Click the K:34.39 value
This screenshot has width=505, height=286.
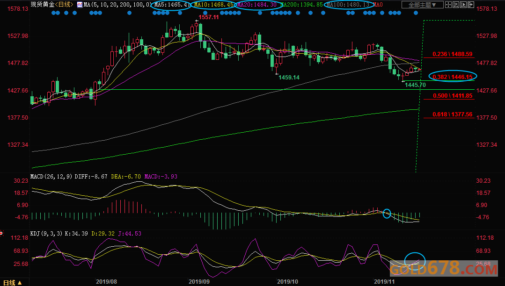pyautogui.click(x=76, y=233)
